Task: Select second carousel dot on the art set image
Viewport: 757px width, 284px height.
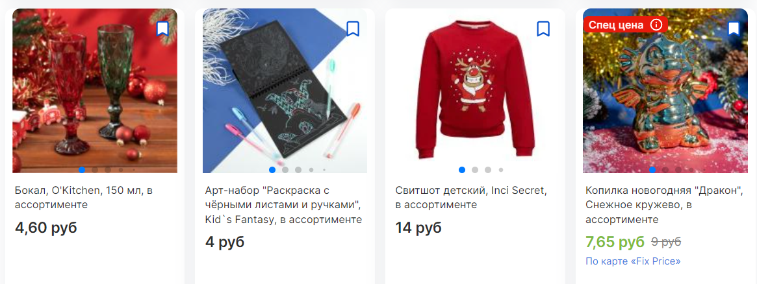Action: point(285,170)
